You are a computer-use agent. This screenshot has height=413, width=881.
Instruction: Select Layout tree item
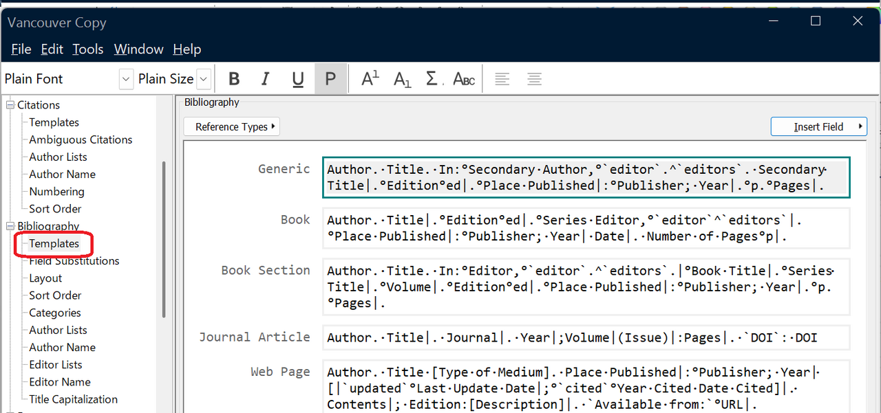point(45,278)
